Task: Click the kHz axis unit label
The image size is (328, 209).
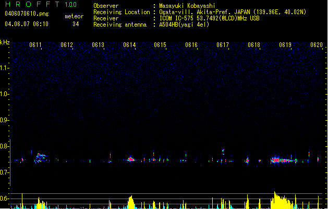Action: 5,42
